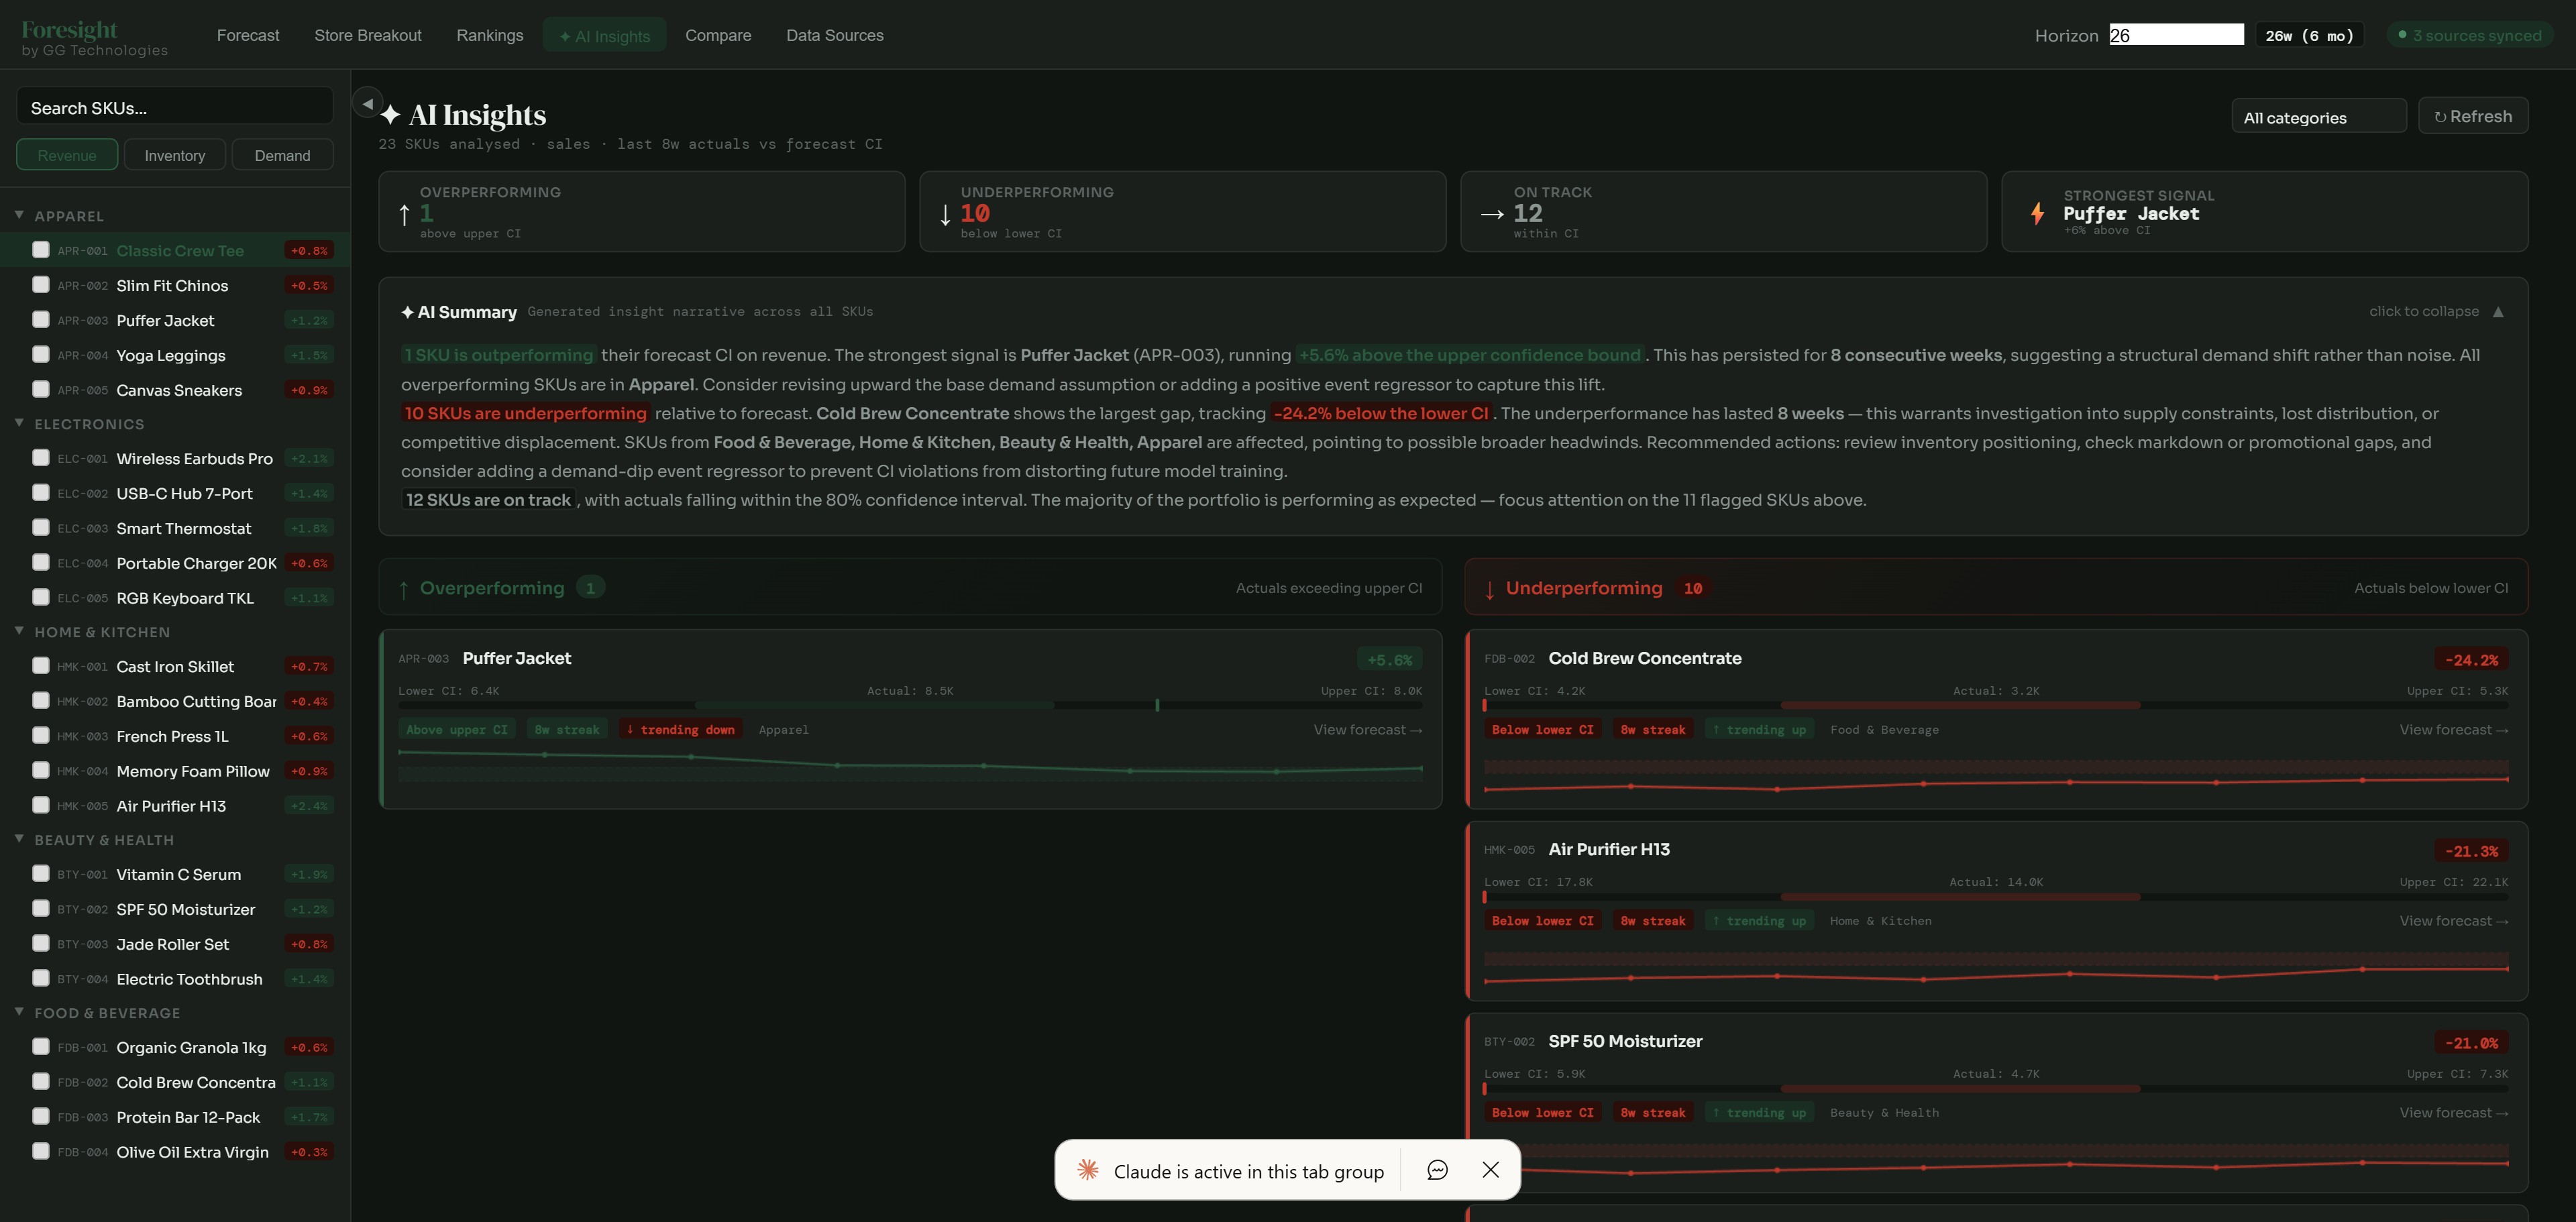Tick the Cold Brew Concentrate checkbox
The image size is (2576, 1222).
41,1081
